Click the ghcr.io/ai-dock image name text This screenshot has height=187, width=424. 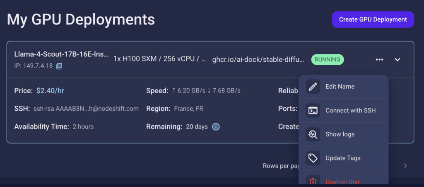[258, 60]
